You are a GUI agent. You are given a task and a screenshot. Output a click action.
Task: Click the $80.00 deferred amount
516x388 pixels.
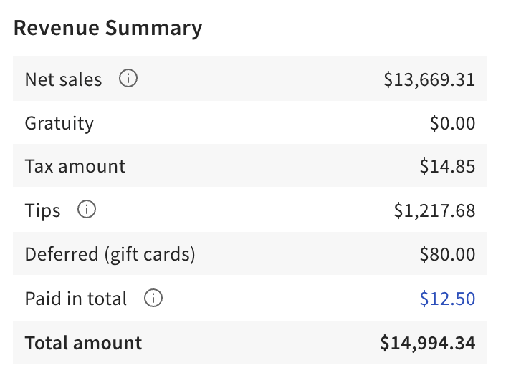click(x=447, y=254)
